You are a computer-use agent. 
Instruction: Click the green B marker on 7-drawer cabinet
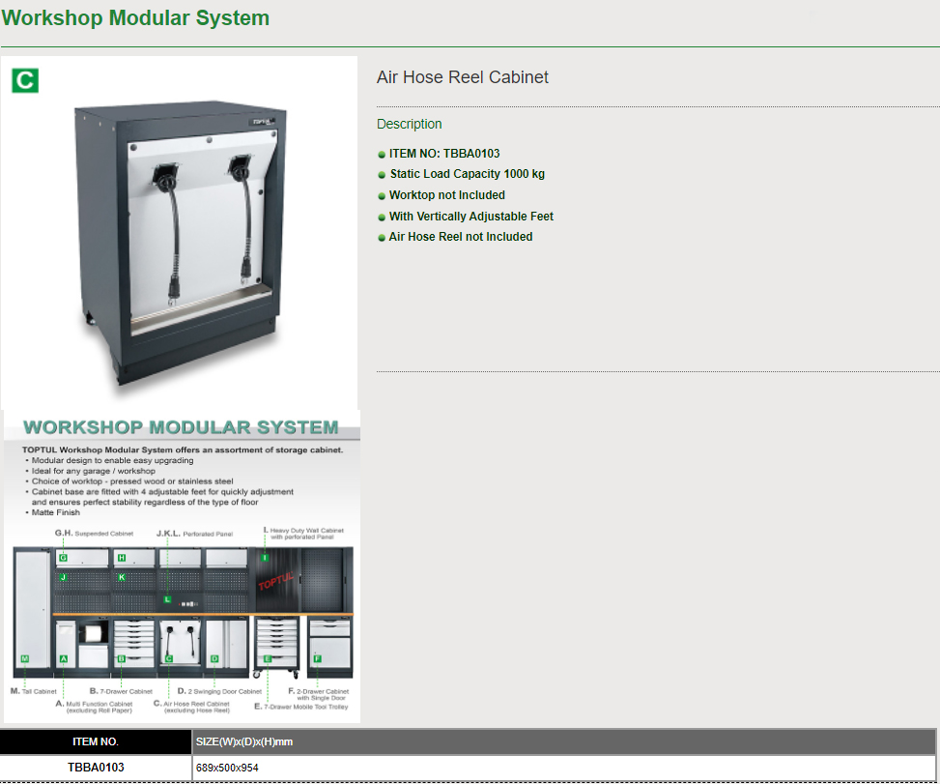tap(121, 658)
